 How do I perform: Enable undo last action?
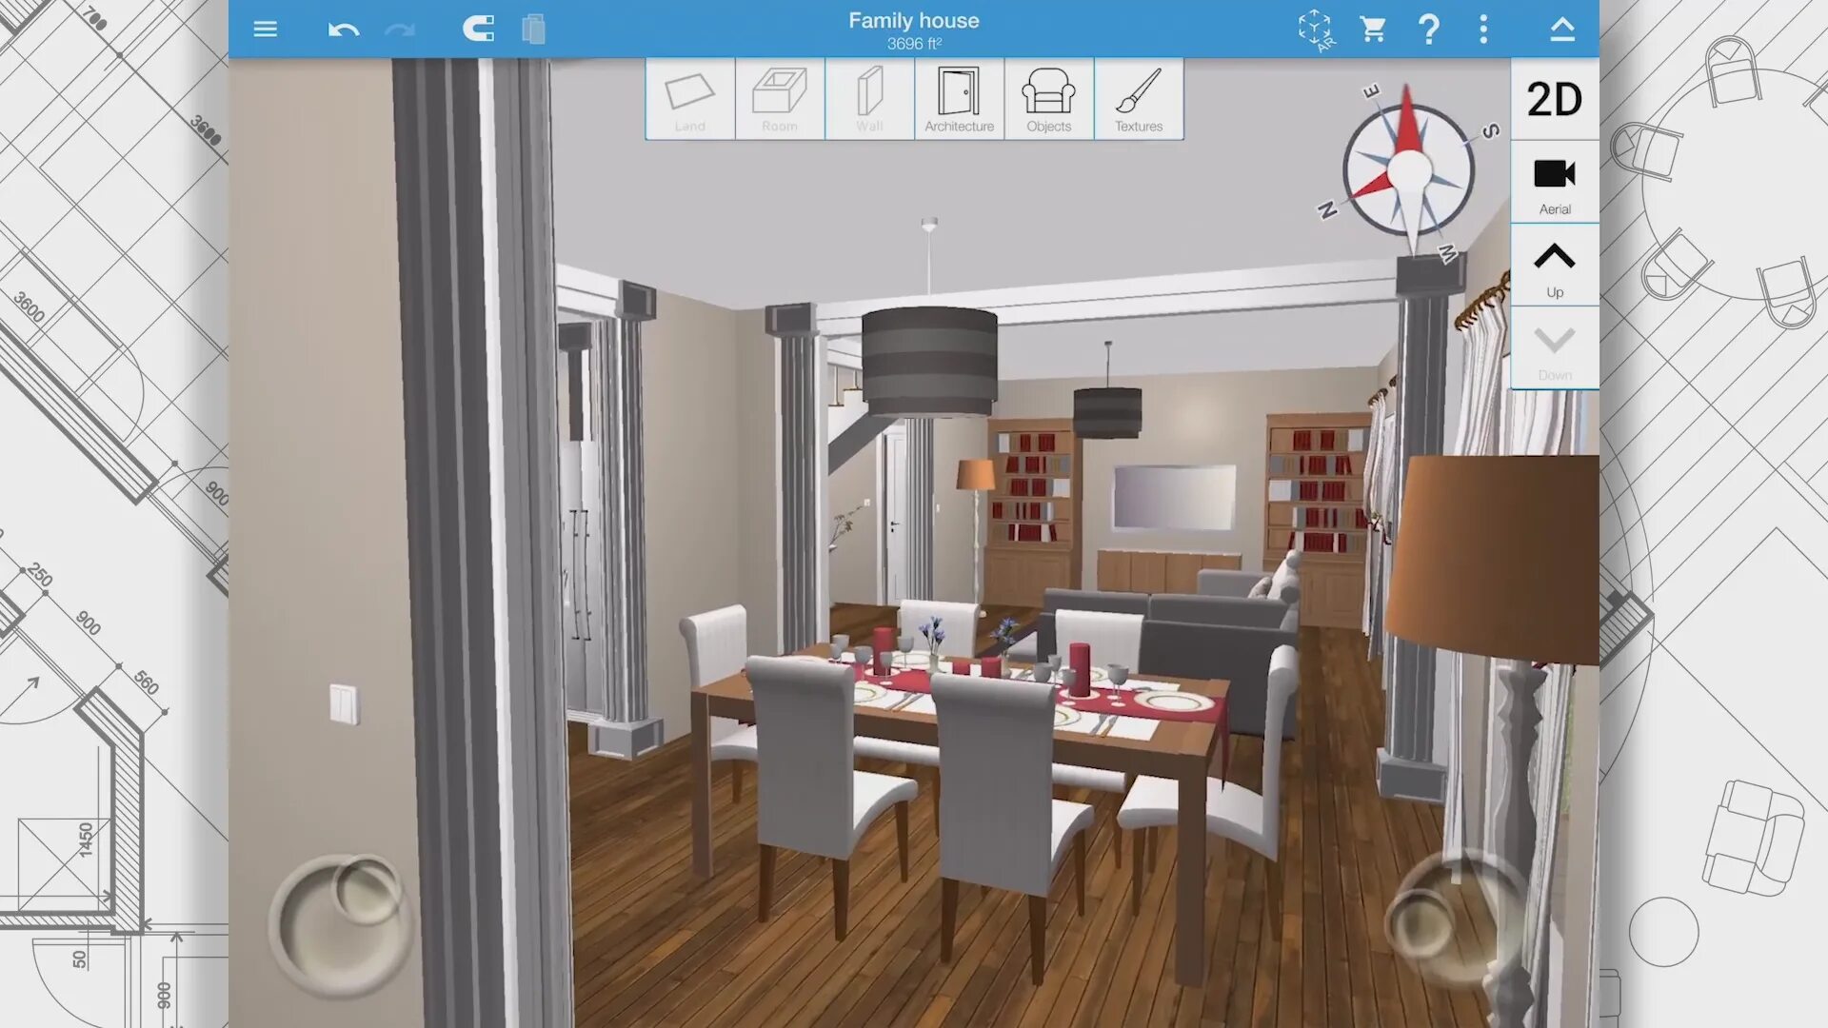346,29
